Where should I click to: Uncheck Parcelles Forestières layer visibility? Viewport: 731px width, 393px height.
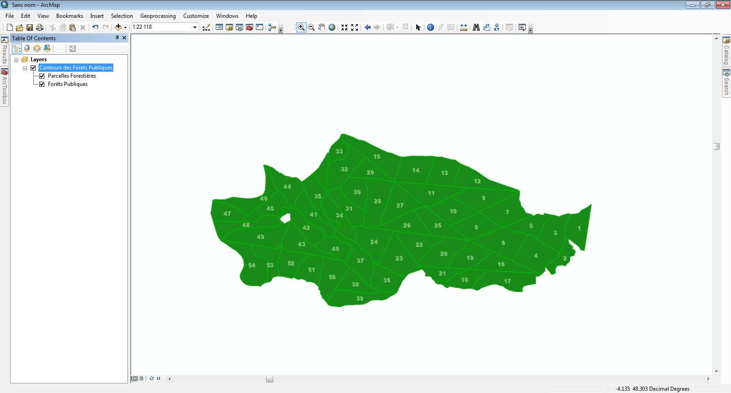coord(42,76)
